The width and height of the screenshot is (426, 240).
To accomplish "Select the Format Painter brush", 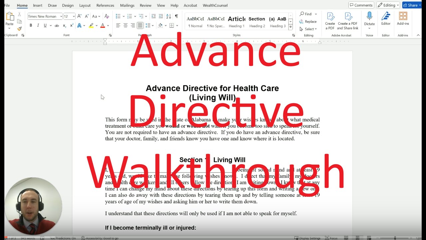I will pyautogui.click(x=20, y=29).
